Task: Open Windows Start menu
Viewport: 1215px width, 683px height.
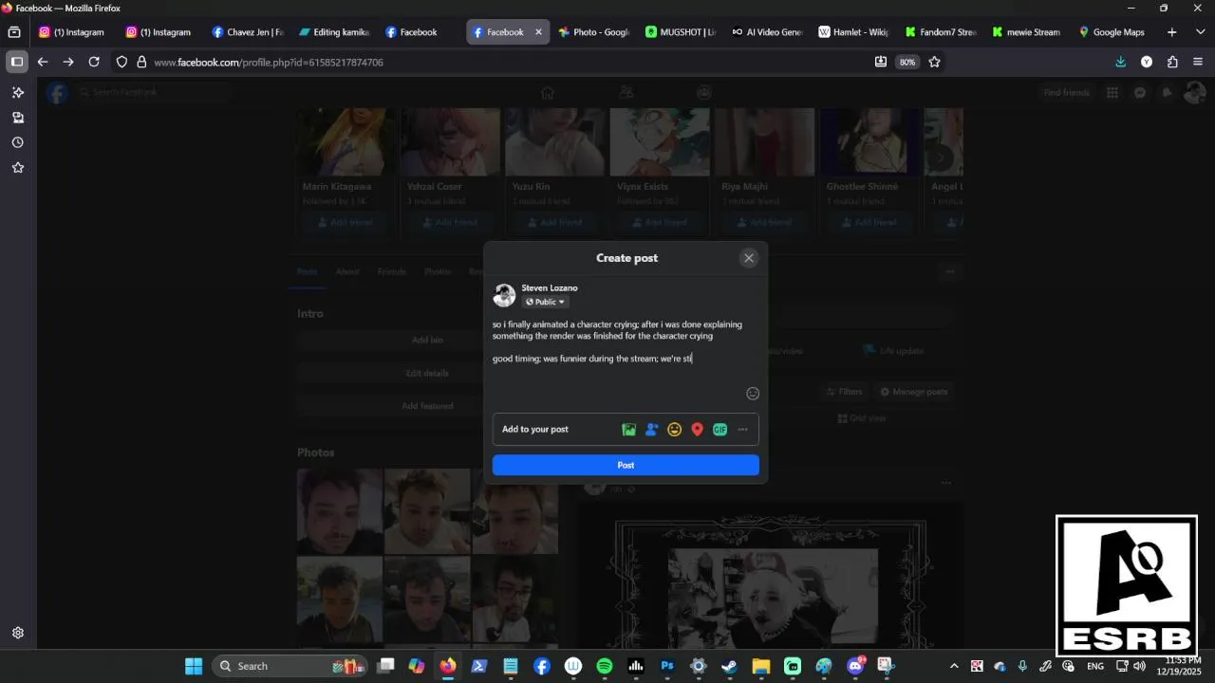Action: [194, 666]
